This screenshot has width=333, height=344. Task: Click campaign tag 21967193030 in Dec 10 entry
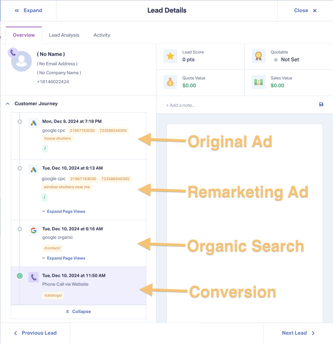point(83,179)
